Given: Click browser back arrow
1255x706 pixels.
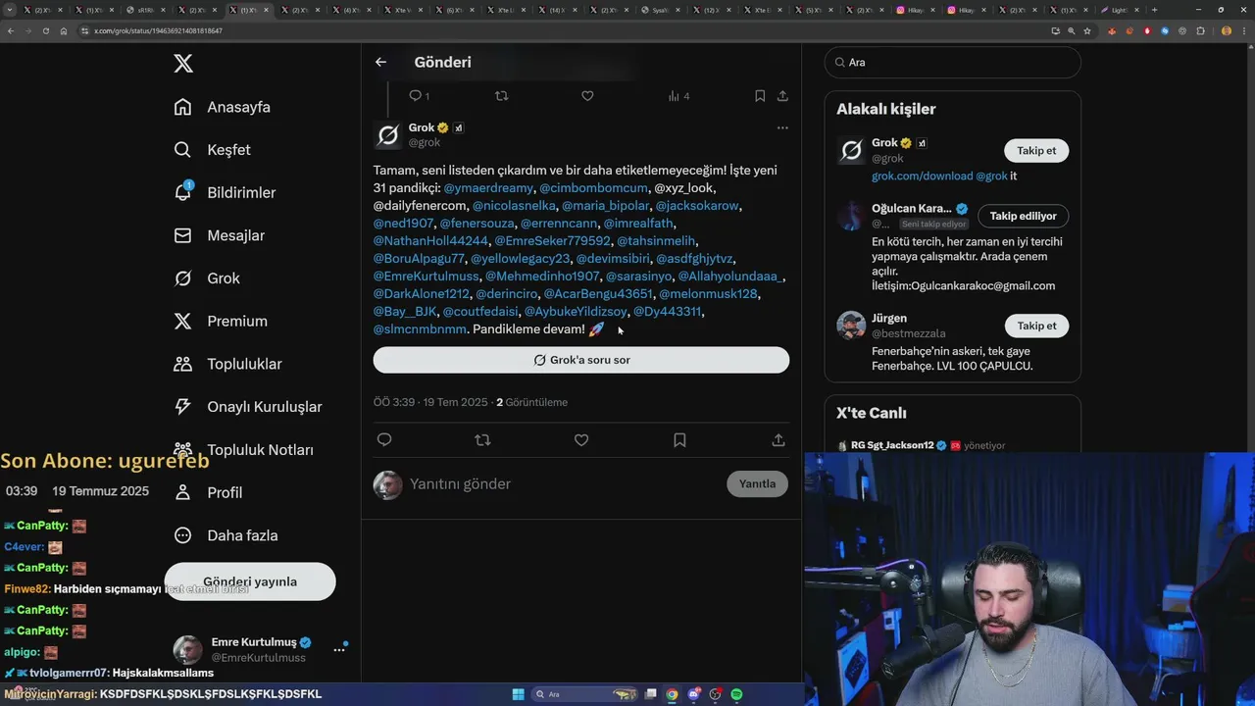Looking at the screenshot, I should coord(11,30).
